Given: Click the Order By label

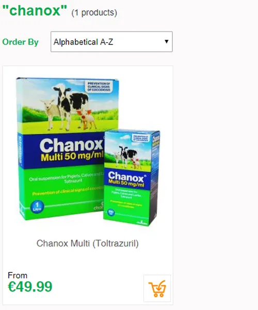Looking at the screenshot, I should click(20, 42).
